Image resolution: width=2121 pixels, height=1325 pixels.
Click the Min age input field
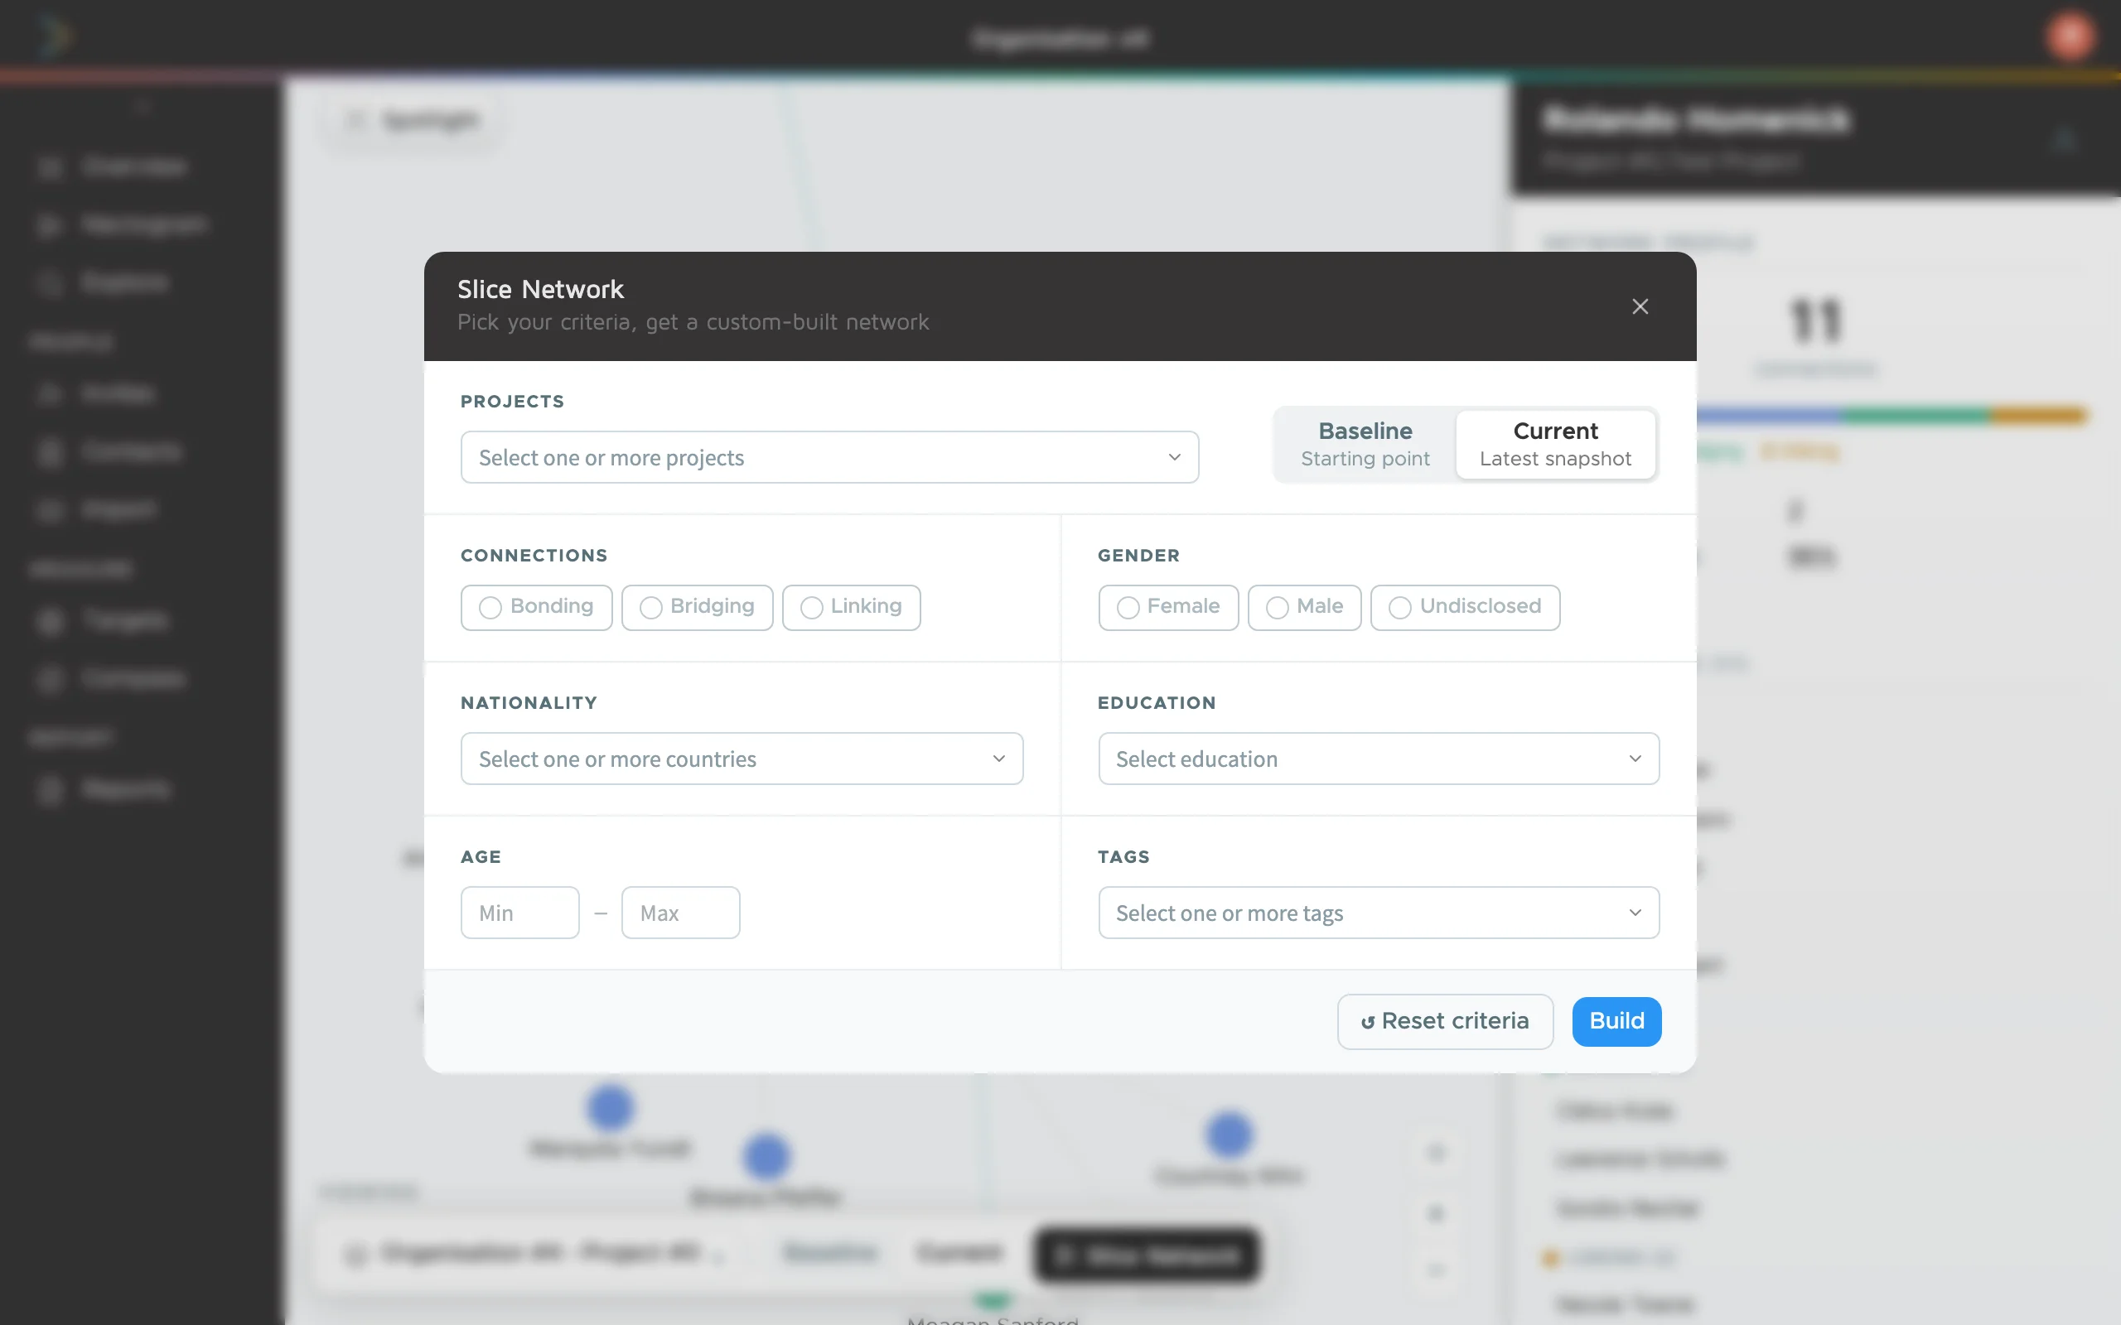click(x=519, y=913)
